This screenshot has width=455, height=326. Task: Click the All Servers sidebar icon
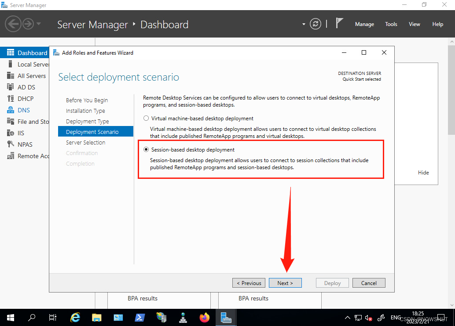pyautogui.click(x=11, y=75)
